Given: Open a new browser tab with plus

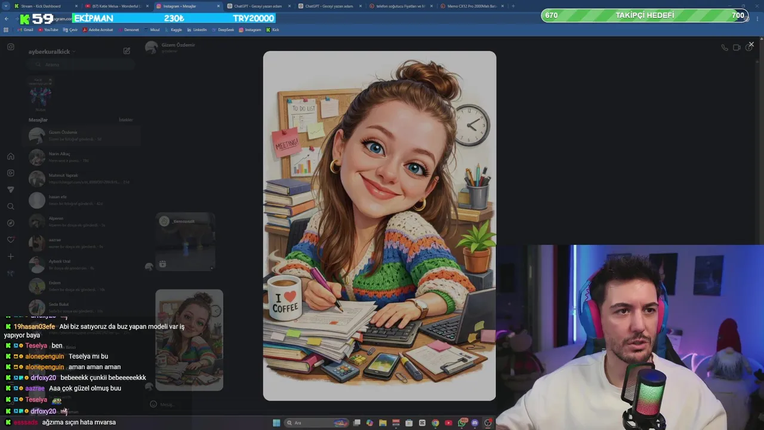Looking at the screenshot, I should coord(513,6).
